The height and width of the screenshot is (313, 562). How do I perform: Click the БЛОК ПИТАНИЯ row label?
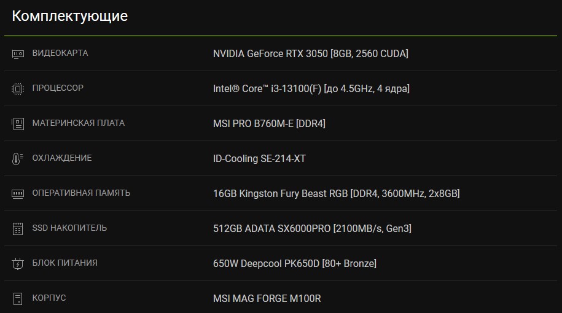pos(64,263)
